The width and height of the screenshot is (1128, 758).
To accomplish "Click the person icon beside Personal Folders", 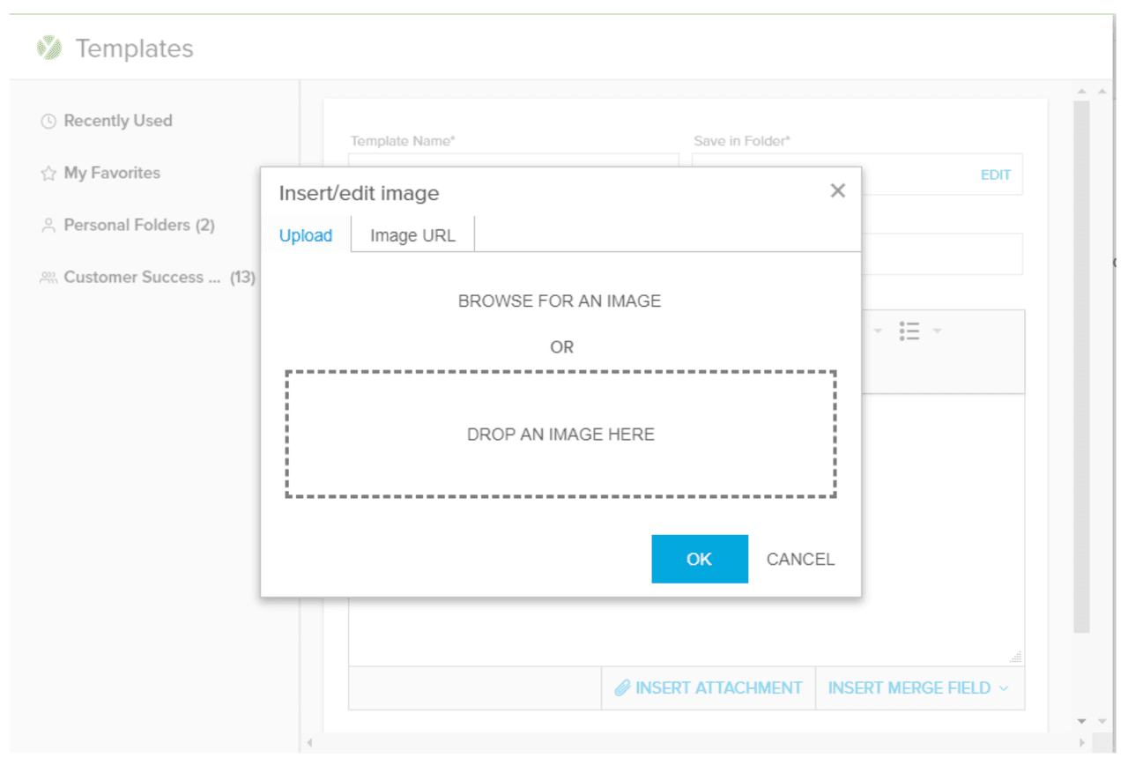I will pos(48,226).
